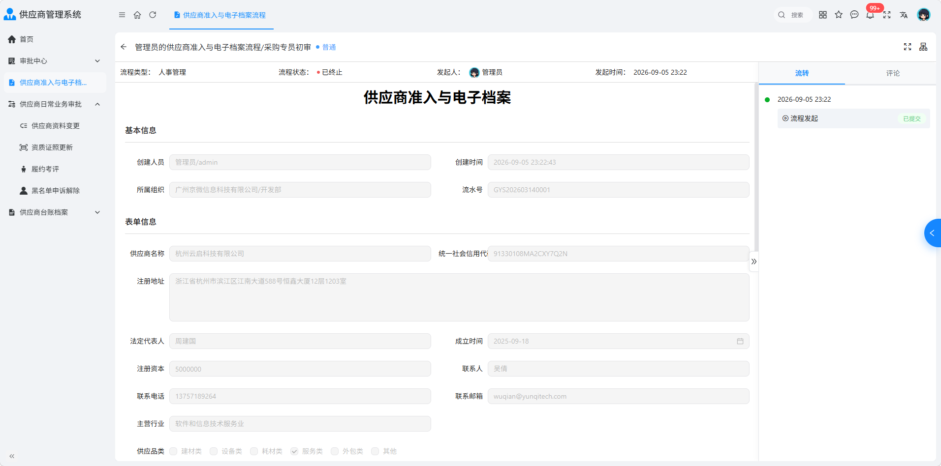The image size is (941, 466).
Task: Click the language translate icon
Action: click(904, 15)
